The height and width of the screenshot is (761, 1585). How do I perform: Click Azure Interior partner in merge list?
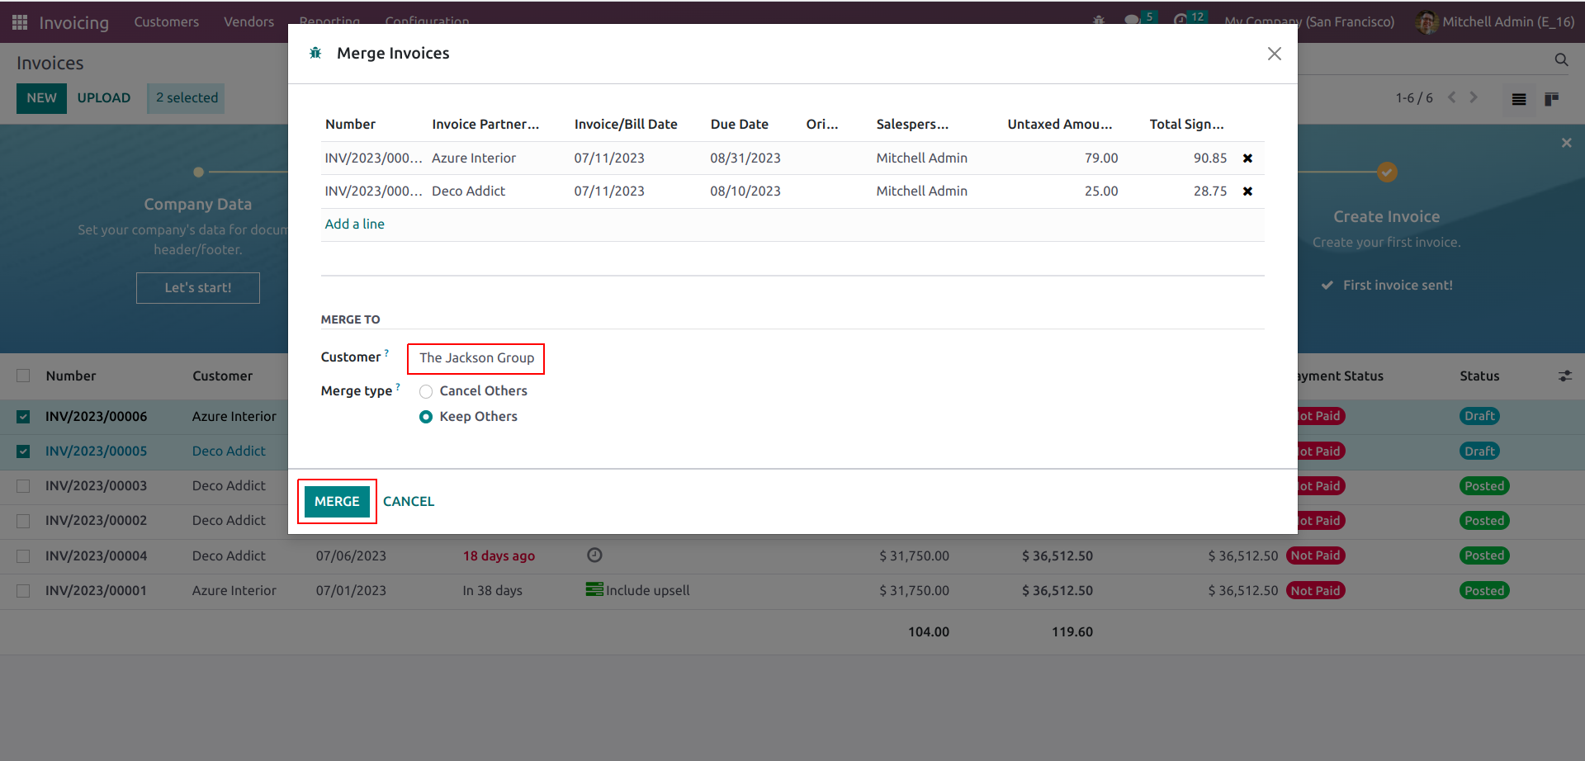[474, 158]
